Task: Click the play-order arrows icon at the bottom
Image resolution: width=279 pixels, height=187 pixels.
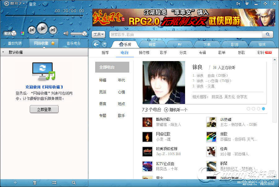Action: [x=54, y=183]
